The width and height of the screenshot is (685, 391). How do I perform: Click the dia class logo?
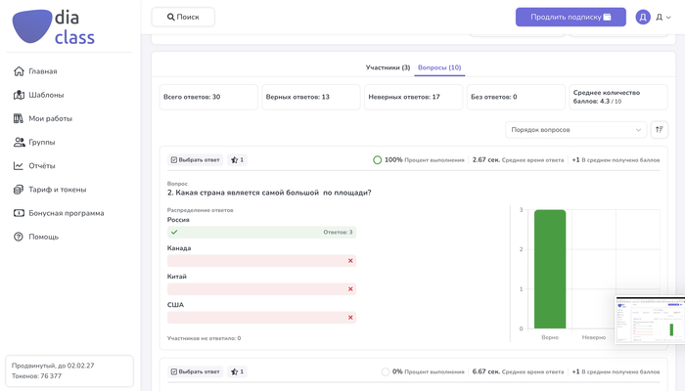click(53, 26)
